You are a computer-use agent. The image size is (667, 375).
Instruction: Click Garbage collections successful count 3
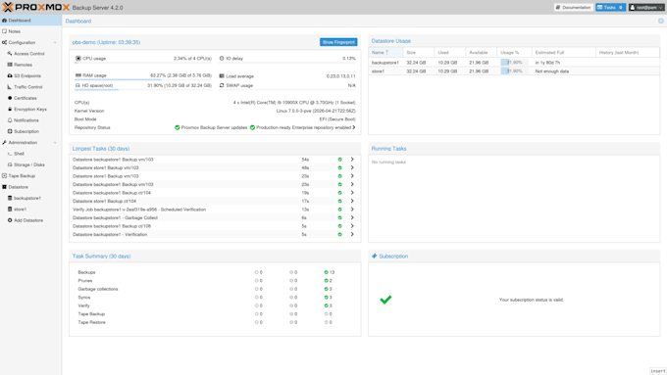(328, 289)
